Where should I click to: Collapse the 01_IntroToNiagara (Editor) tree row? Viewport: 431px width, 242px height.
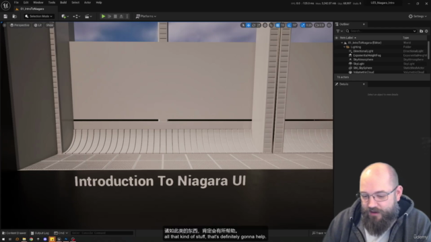[x=342, y=43]
